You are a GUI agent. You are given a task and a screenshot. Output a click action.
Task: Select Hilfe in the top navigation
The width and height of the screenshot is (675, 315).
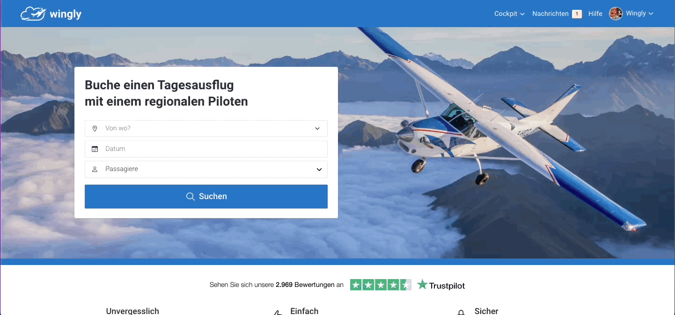pos(595,14)
